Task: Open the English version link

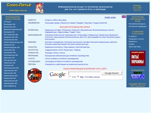Action: [110, 17]
